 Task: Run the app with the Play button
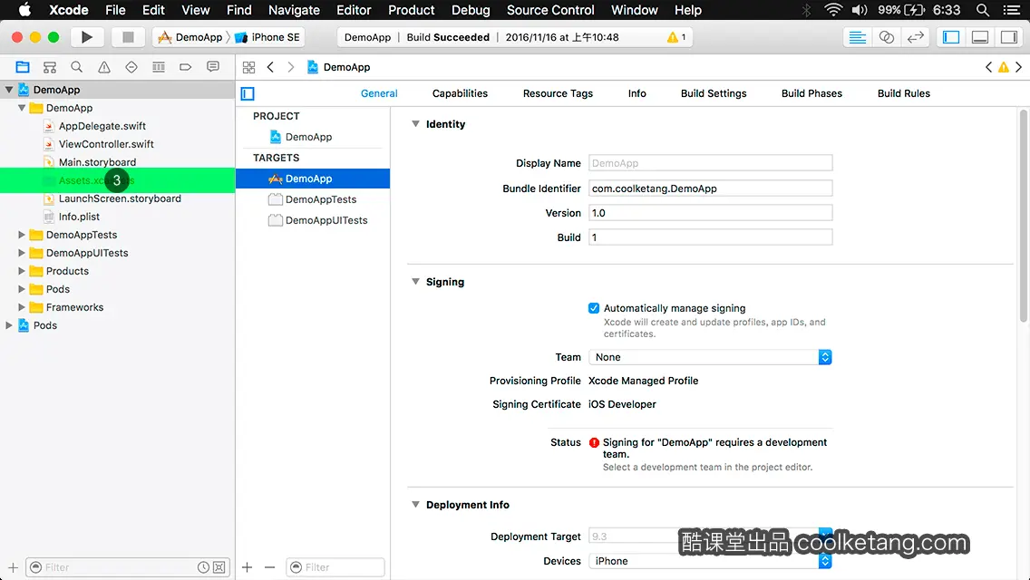(87, 37)
